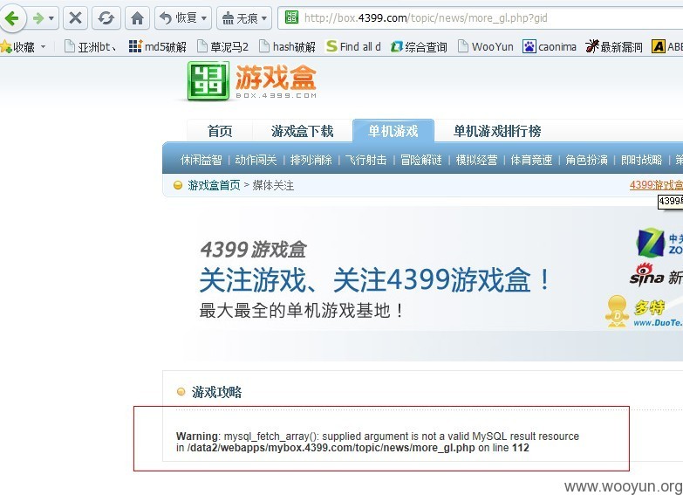683x495 pixels.
Task: Click the 媒体关注 breadcrumb text
Action: click(x=273, y=185)
